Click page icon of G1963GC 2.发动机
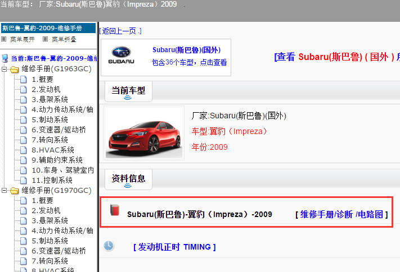 (x=24, y=90)
